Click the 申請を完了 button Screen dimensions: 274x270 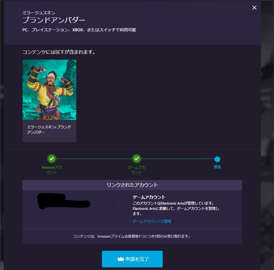(x=132, y=259)
